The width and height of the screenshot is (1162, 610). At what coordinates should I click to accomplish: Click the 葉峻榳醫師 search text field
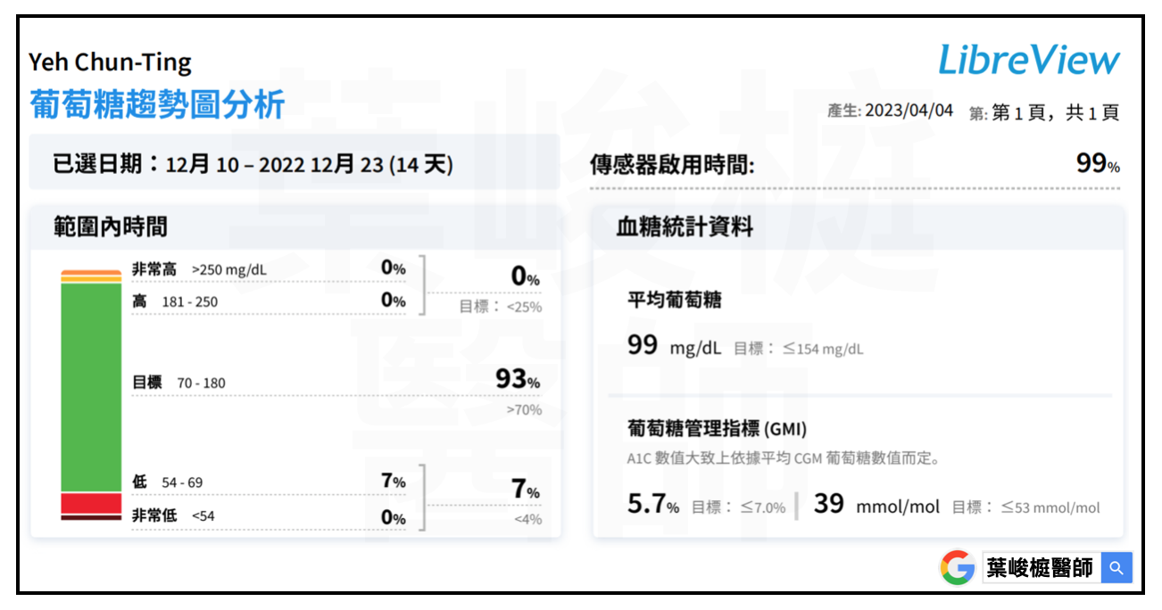point(1041,568)
